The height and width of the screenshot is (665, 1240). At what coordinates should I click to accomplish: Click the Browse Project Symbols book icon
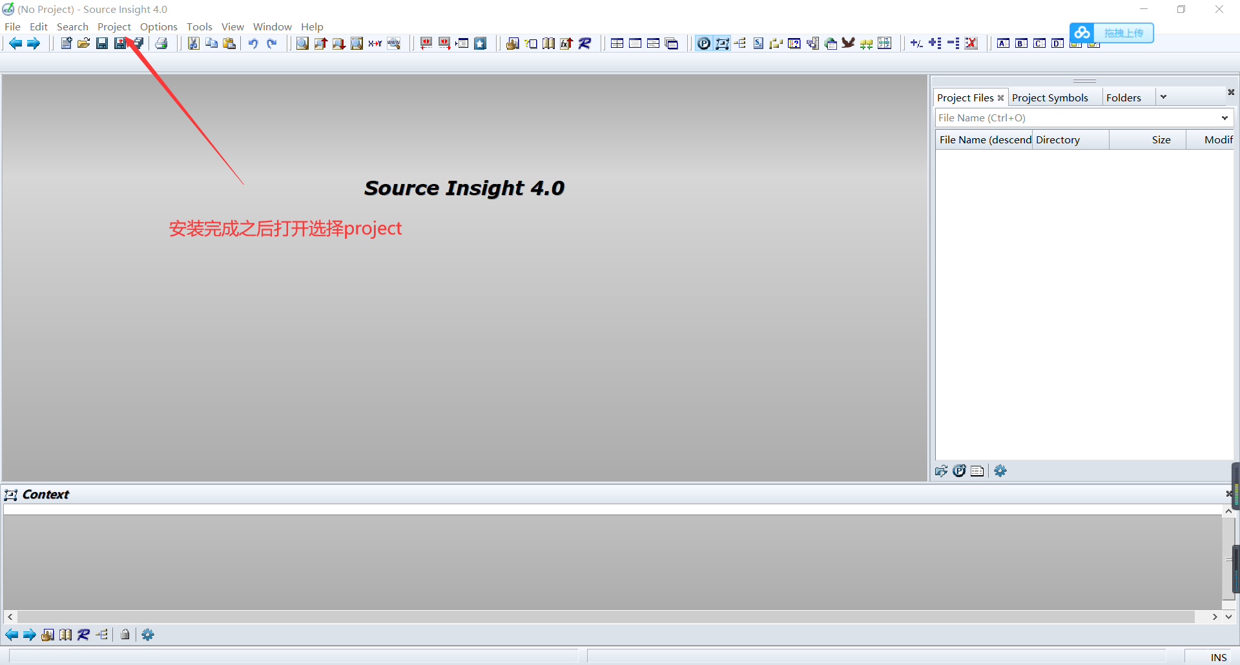click(549, 43)
